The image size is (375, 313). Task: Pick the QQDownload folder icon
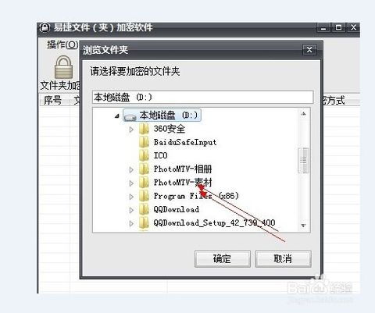click(144, 209)
